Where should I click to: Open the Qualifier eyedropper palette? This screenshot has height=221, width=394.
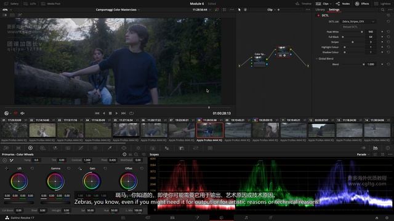pyautogui.click(x=110, y=148)
